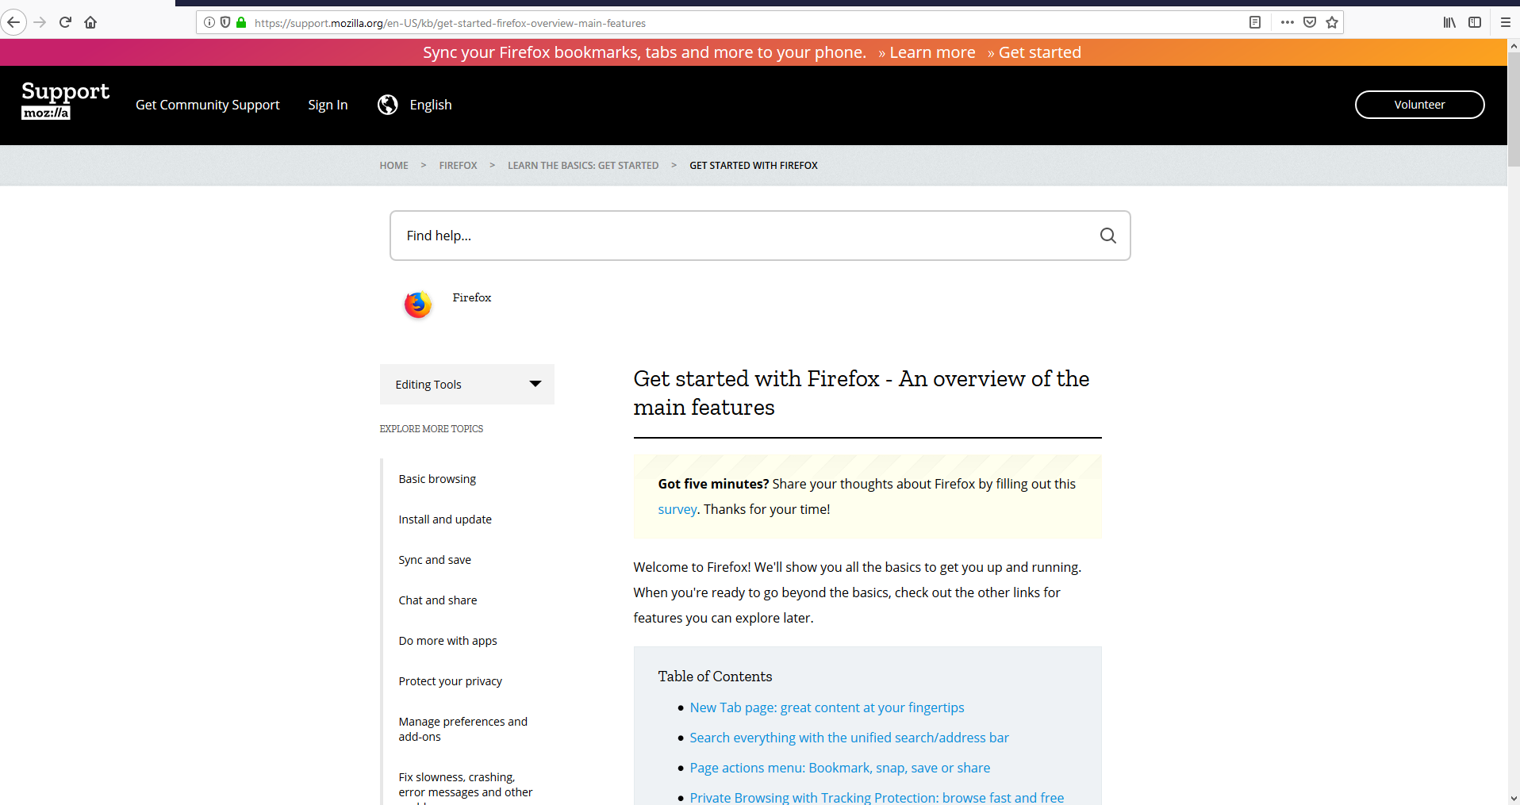Bookmark this page with the star
Image resolution: width=1520 pixels, height=805 pixels.
point(1332,22)
